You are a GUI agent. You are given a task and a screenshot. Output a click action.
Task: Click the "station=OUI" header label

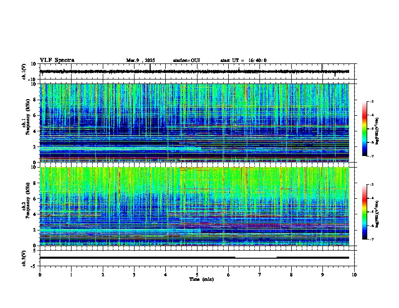(x=186, y=60)
